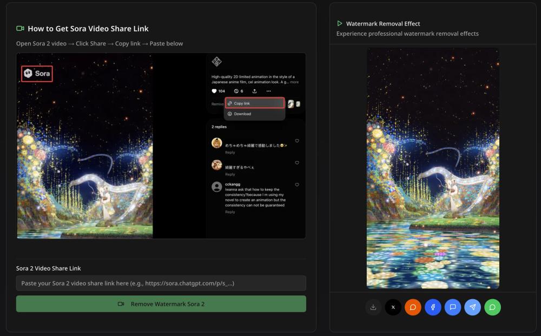Click the camera icon inside Remove Watermark button
This screenshot has width=541, height=336.
tap(121, 304)
